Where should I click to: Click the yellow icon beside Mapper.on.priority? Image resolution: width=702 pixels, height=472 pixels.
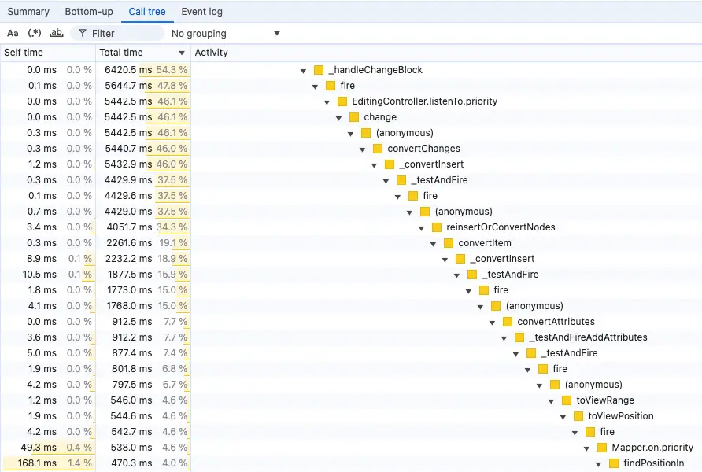602,448
